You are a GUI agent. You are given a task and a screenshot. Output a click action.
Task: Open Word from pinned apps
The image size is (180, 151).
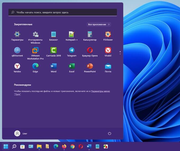[53, 68]
